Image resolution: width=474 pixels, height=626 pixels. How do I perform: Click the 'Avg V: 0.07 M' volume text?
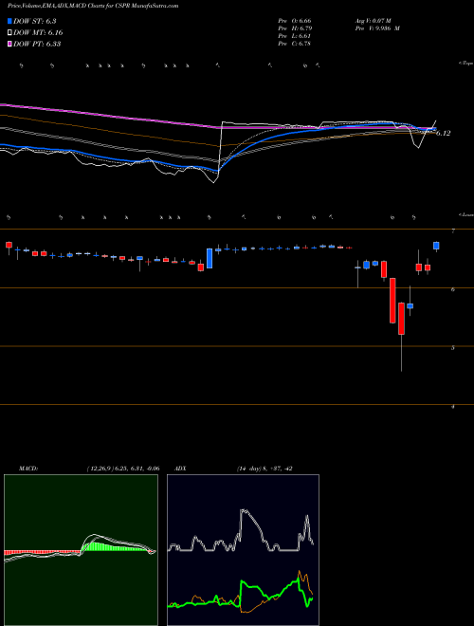pos(373,21)
